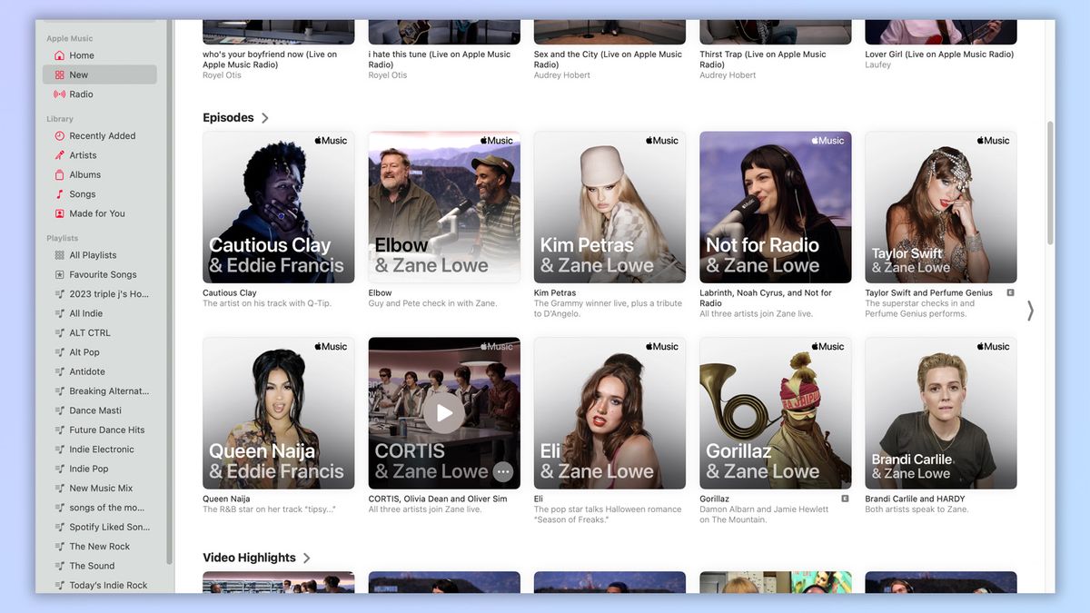
Task: Click 'Brandi Carlile and HARDY' episode title
Action: [x=915, y=499]
